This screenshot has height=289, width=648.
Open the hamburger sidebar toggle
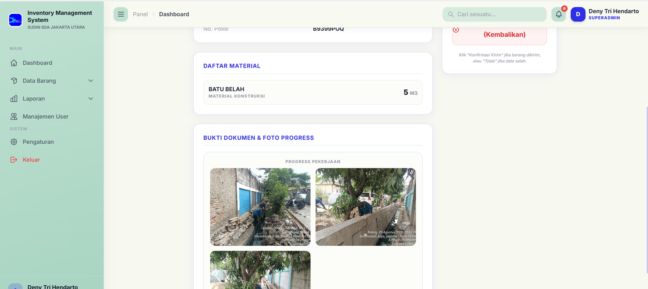121,14
